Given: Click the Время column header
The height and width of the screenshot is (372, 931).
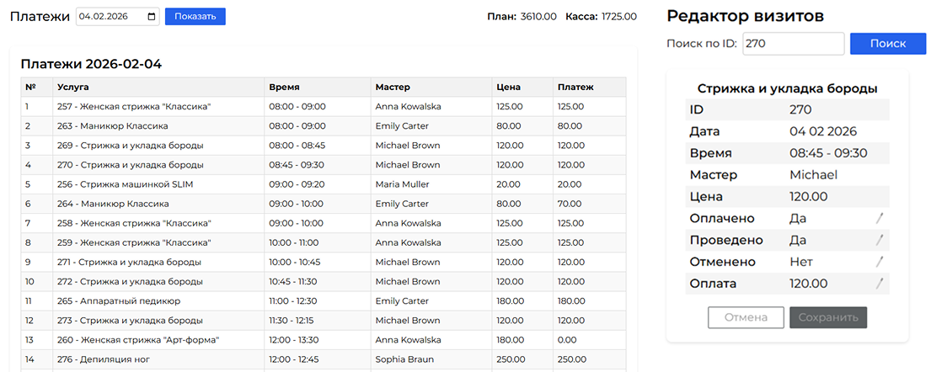Looking at the screenshot, I should pos(284,87).
